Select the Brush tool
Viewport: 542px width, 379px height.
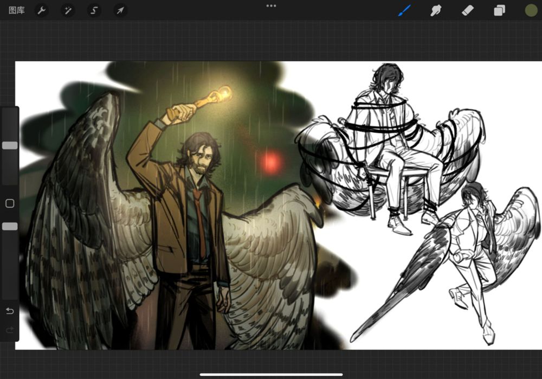pyautogui.click(x=404, y=10)
